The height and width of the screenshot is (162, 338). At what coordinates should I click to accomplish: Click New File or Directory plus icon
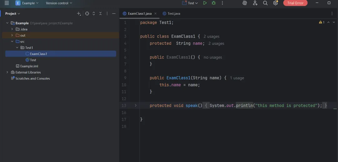pos(79,13)
